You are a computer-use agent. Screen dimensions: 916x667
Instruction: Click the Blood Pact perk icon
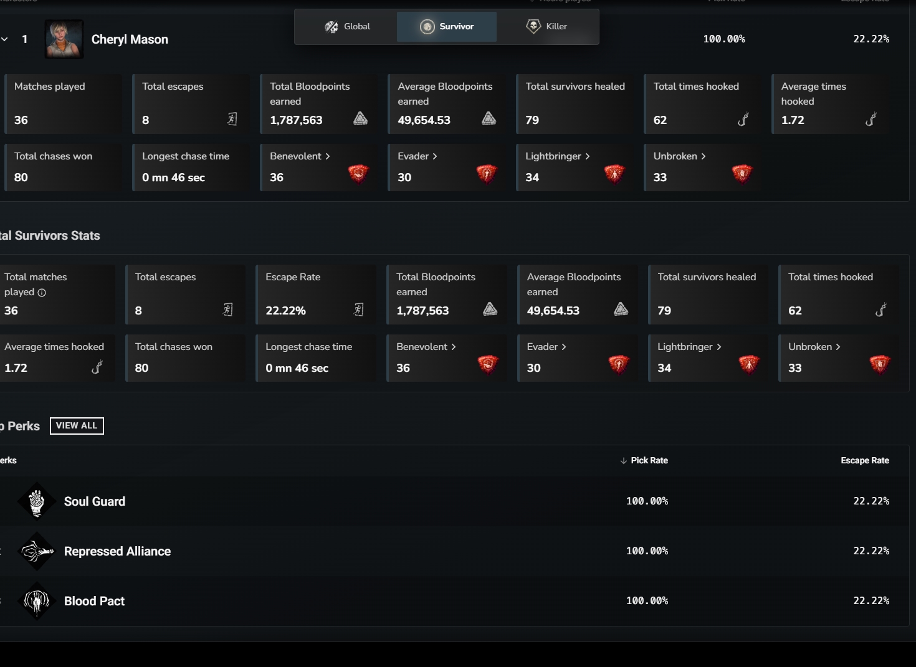37,601
